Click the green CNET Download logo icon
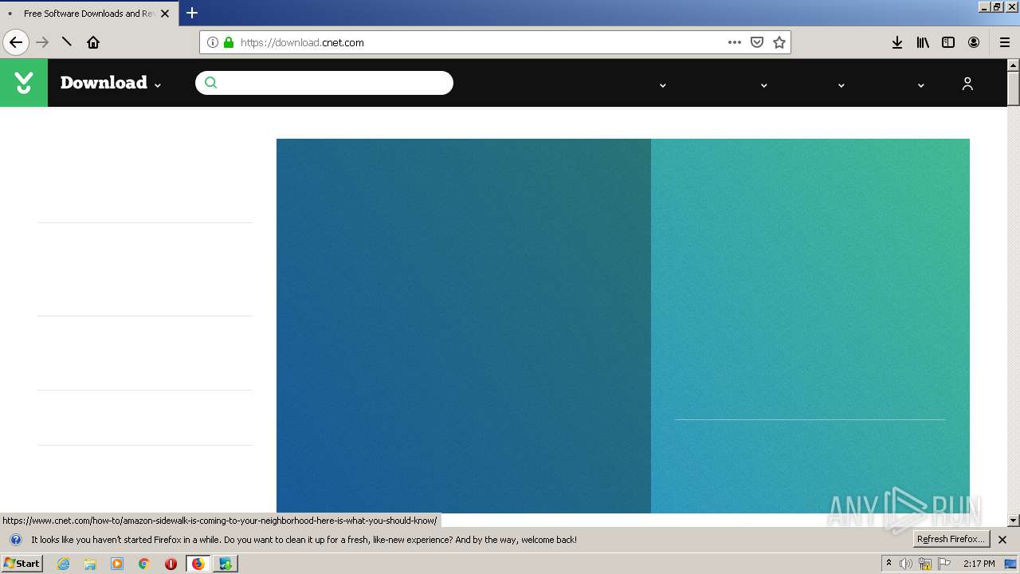This screenshot has width=1020, height=574. click(24, 83)
